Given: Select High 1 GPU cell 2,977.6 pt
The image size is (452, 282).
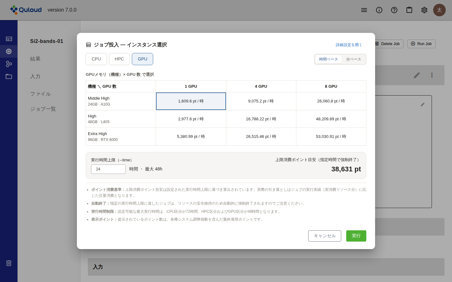Looking at the screenshot, I should 191,119.
